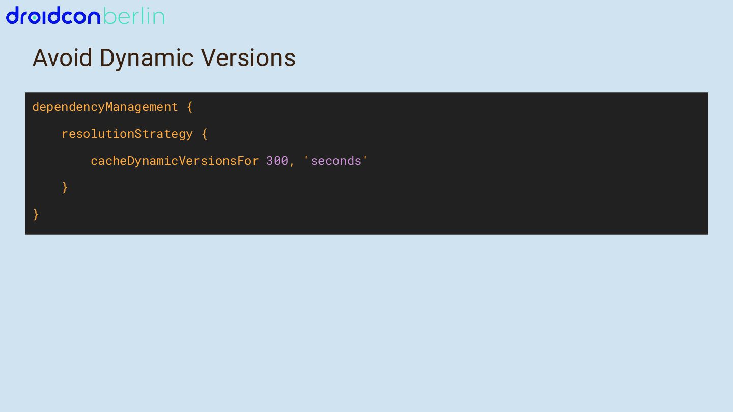The width and height of the screenshot is (733, 412).
Task: Click 'cacheDynamicVersionsFor' method name
Action: point(175,161)
